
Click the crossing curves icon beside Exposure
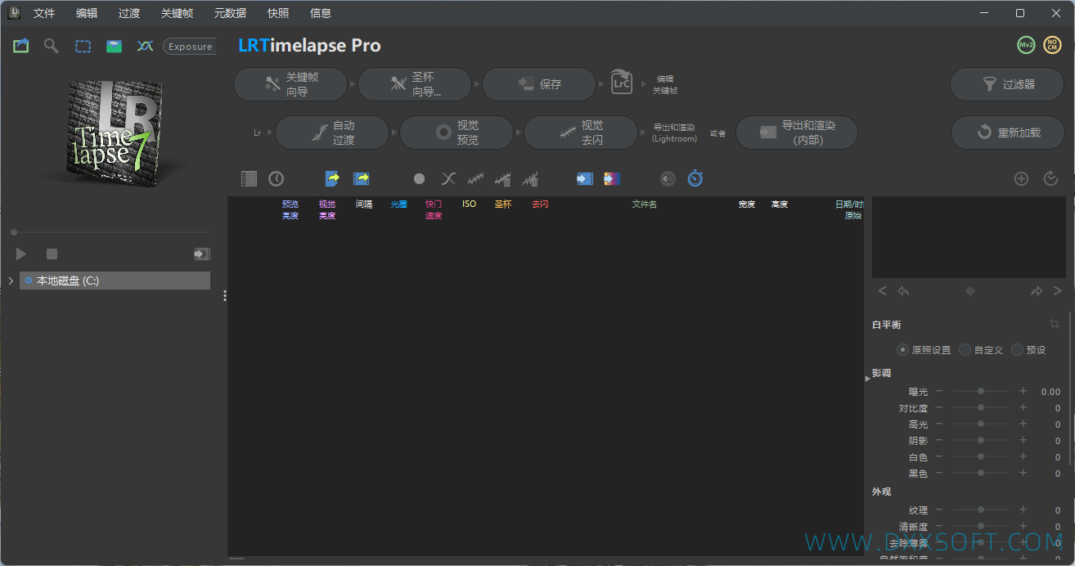click(x=145, y=47)
